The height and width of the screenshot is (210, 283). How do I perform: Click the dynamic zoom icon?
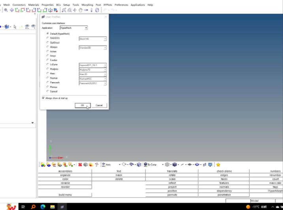[64, 10]
